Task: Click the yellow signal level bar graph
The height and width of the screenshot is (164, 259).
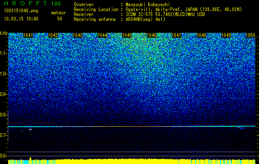Action: 132,162
